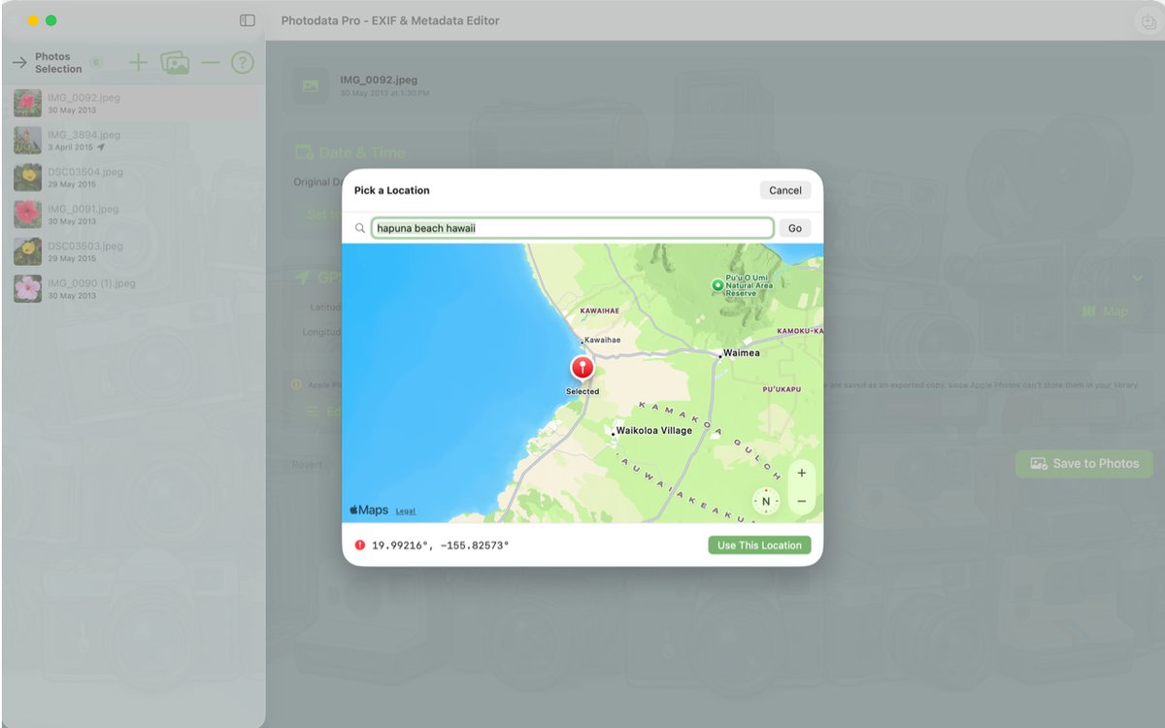Add photos with the plus icon
The height and width of the screenshot is (728, 1165).
(x=139, y=63)
